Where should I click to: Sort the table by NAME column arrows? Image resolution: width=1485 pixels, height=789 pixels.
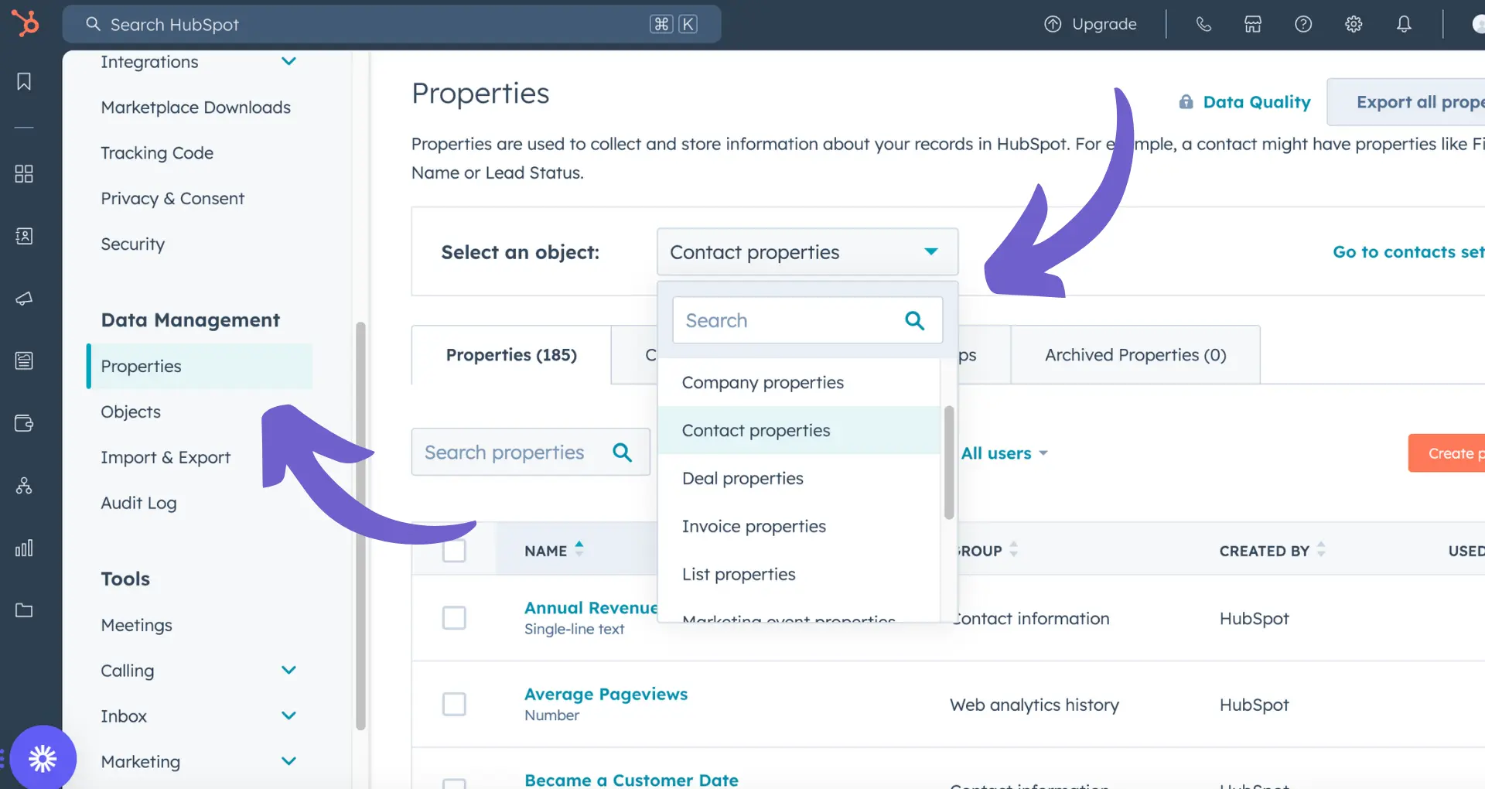coord(579,549)
